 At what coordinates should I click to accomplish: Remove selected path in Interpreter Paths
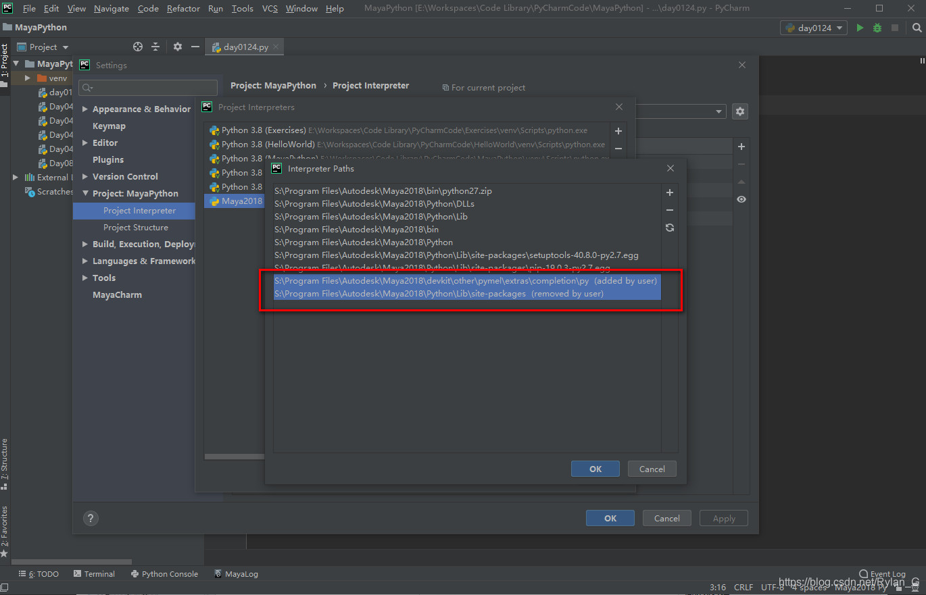pyautogui.click(x=670, y=210)
